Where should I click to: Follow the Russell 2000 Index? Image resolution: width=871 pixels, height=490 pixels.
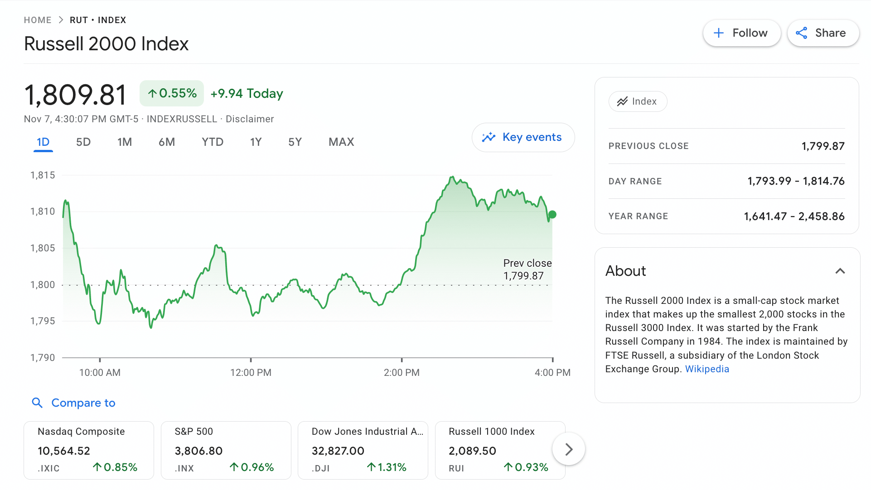point(741,33)
